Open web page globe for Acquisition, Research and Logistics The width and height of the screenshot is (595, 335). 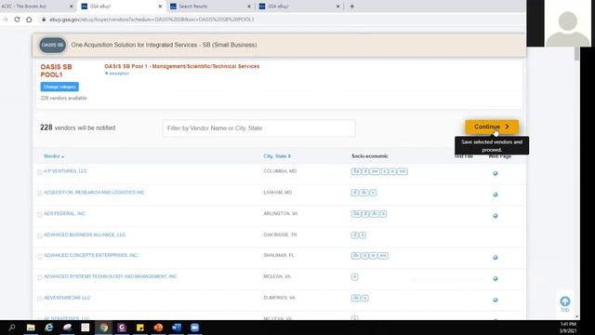click(496, 194)
